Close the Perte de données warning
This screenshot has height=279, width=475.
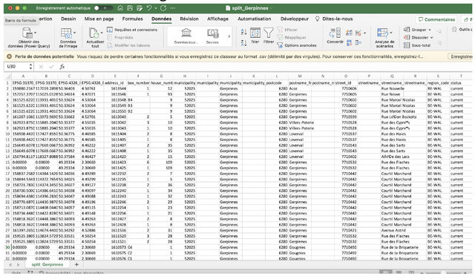point(10,56)
